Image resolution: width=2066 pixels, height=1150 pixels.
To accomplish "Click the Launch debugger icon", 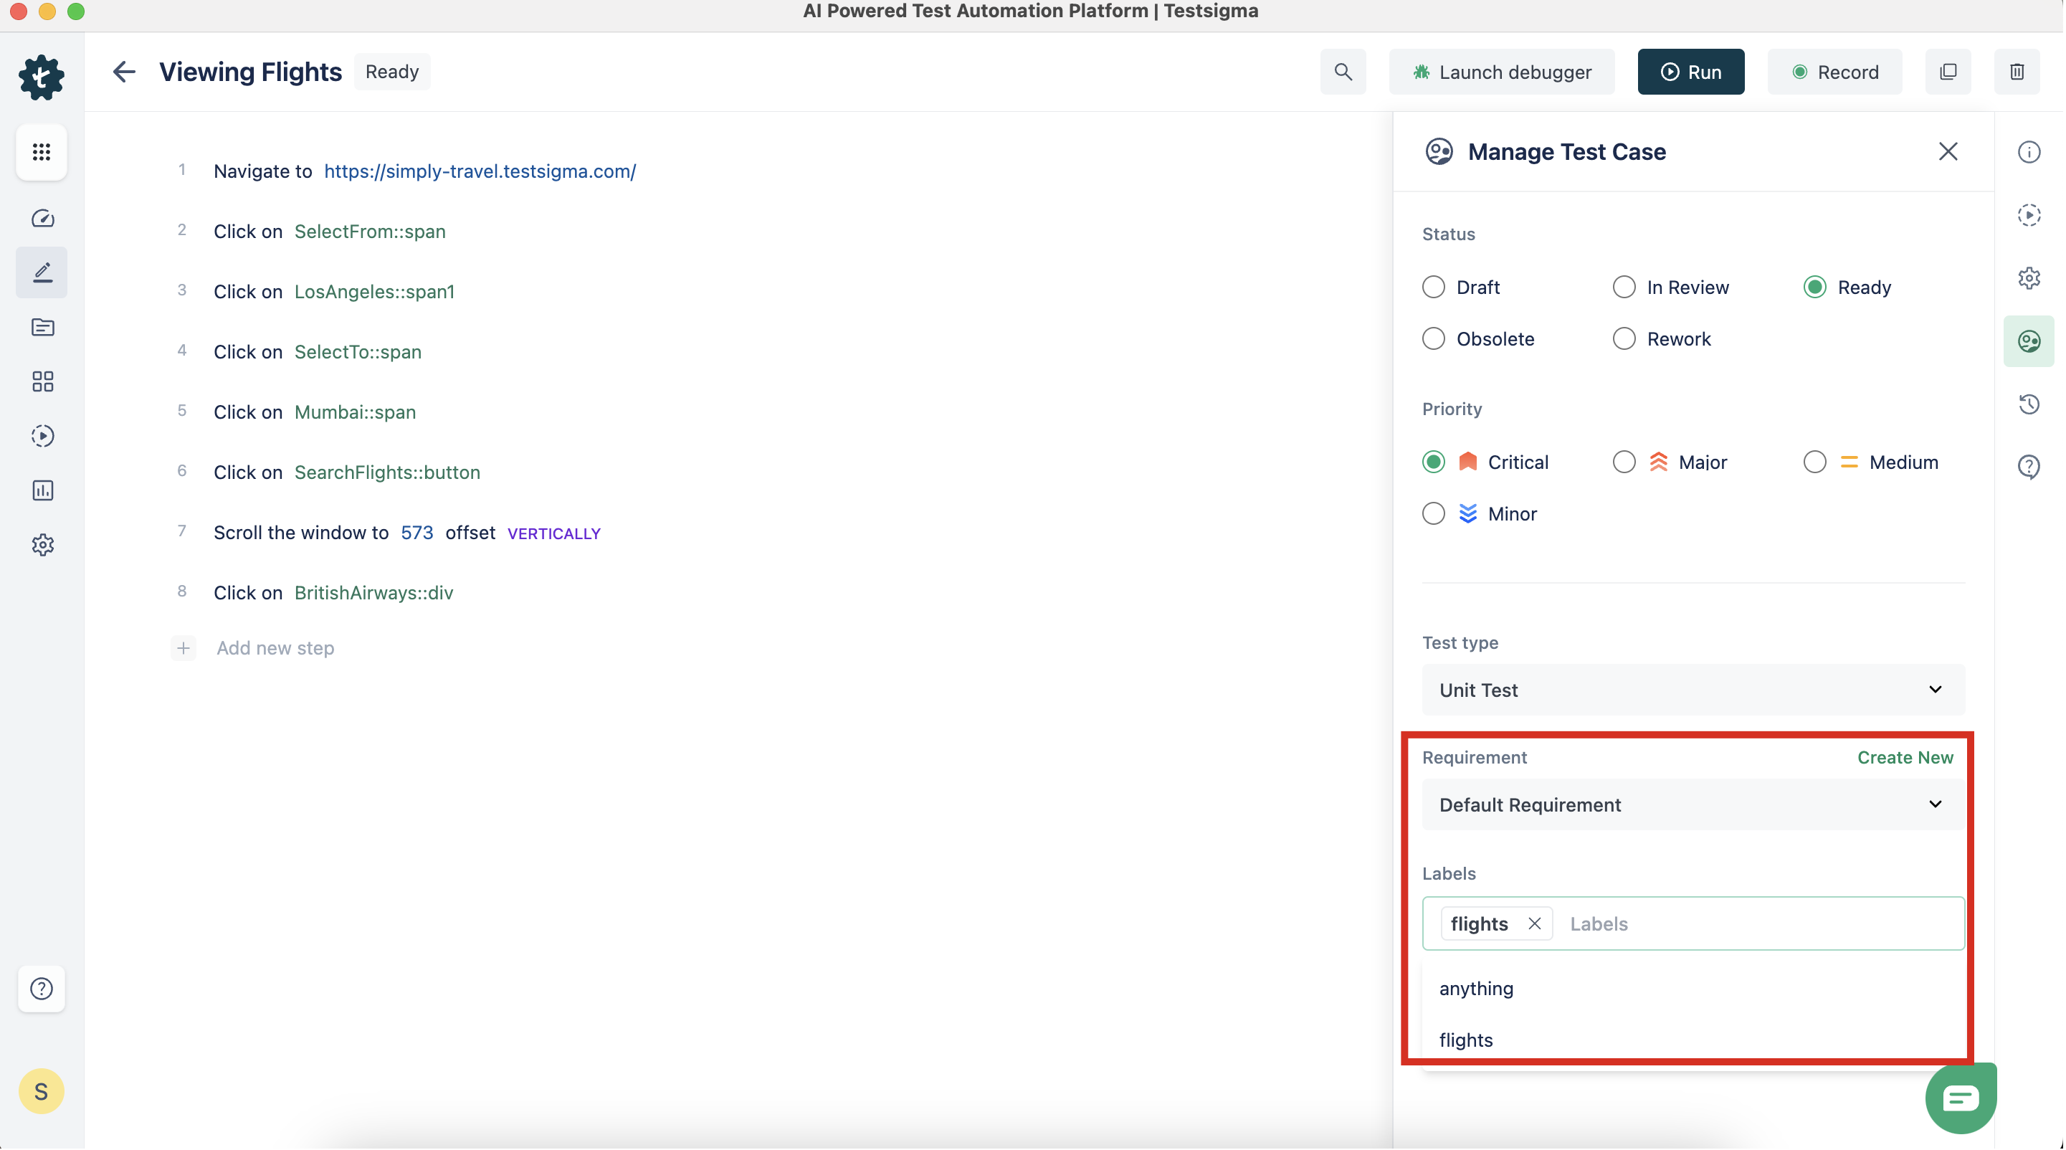I will 1420,71.
